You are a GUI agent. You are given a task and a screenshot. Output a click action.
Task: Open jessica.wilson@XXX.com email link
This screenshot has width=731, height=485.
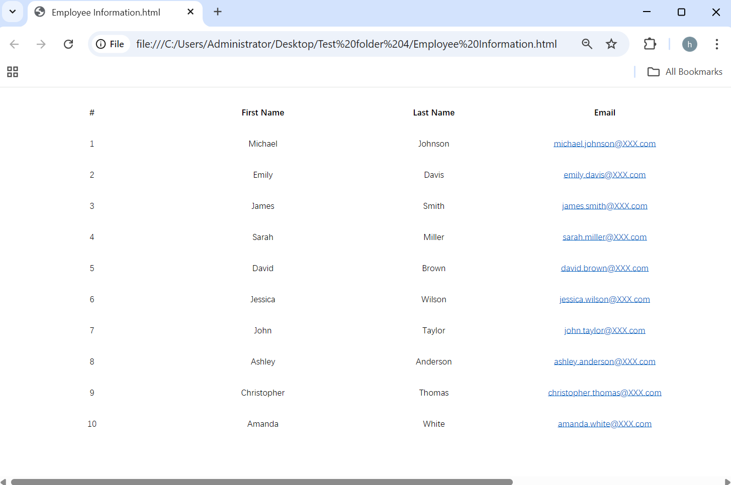click(604, 299)
